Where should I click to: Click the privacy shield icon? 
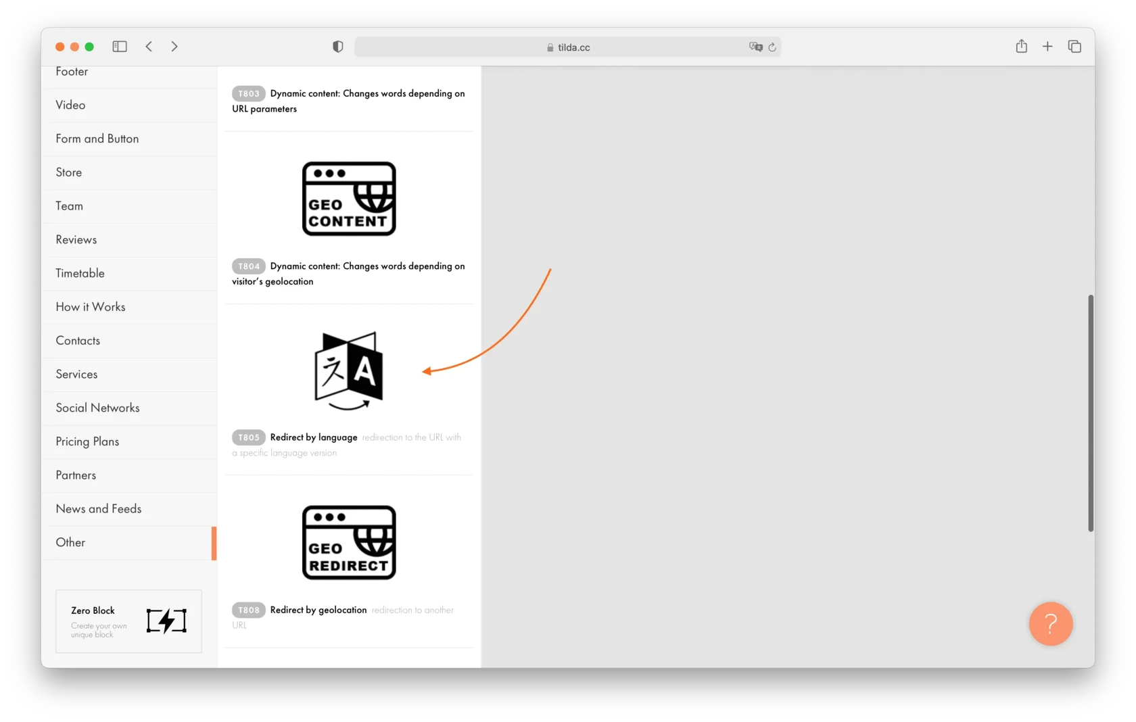click(338, 47)
